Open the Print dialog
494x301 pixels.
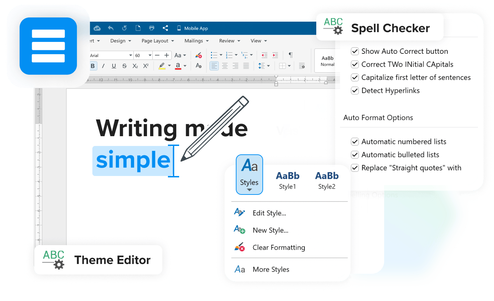click(151, 28)
